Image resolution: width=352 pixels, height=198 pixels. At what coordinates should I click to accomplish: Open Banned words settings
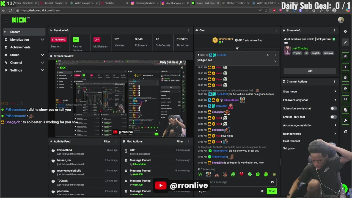click(x=310, y=134)
